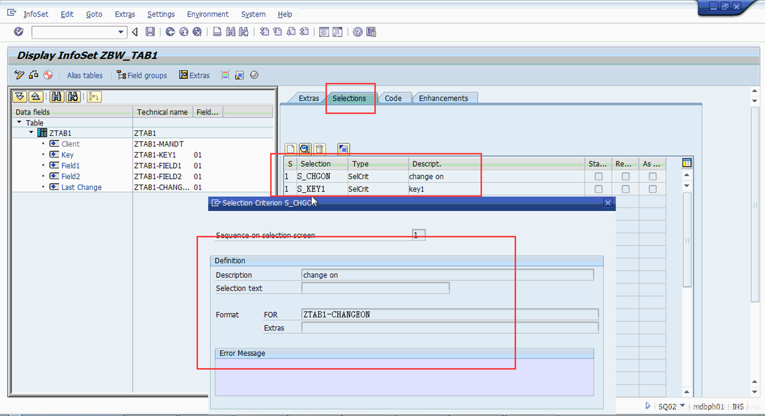This screenshot has width=765, height=416.
Task: Select the Last Change field in tree
Action: (81, 188)
